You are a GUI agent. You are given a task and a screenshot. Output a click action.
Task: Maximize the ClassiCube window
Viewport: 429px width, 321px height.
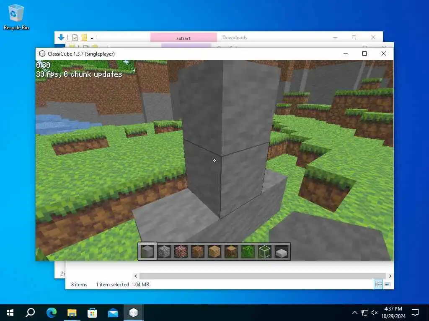364,54
